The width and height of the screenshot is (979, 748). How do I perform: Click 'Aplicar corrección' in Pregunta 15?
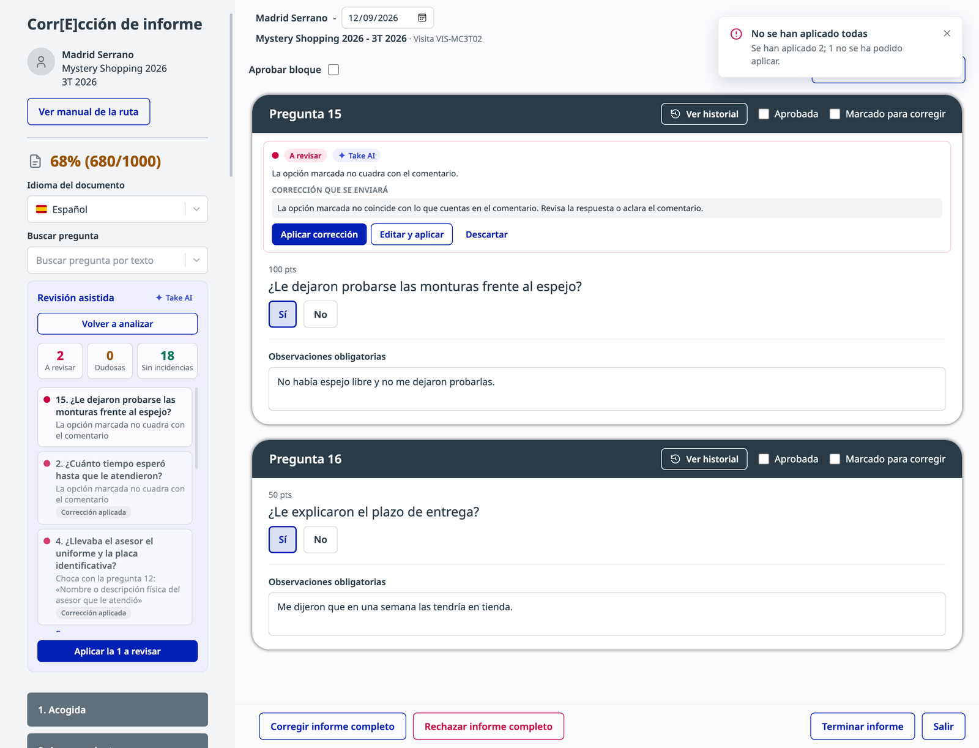[x=319, y=234]
